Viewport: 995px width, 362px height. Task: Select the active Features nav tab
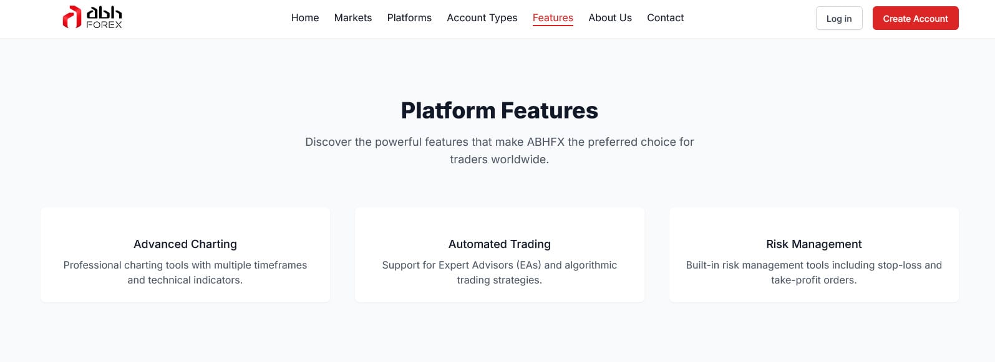pos(553,18)
